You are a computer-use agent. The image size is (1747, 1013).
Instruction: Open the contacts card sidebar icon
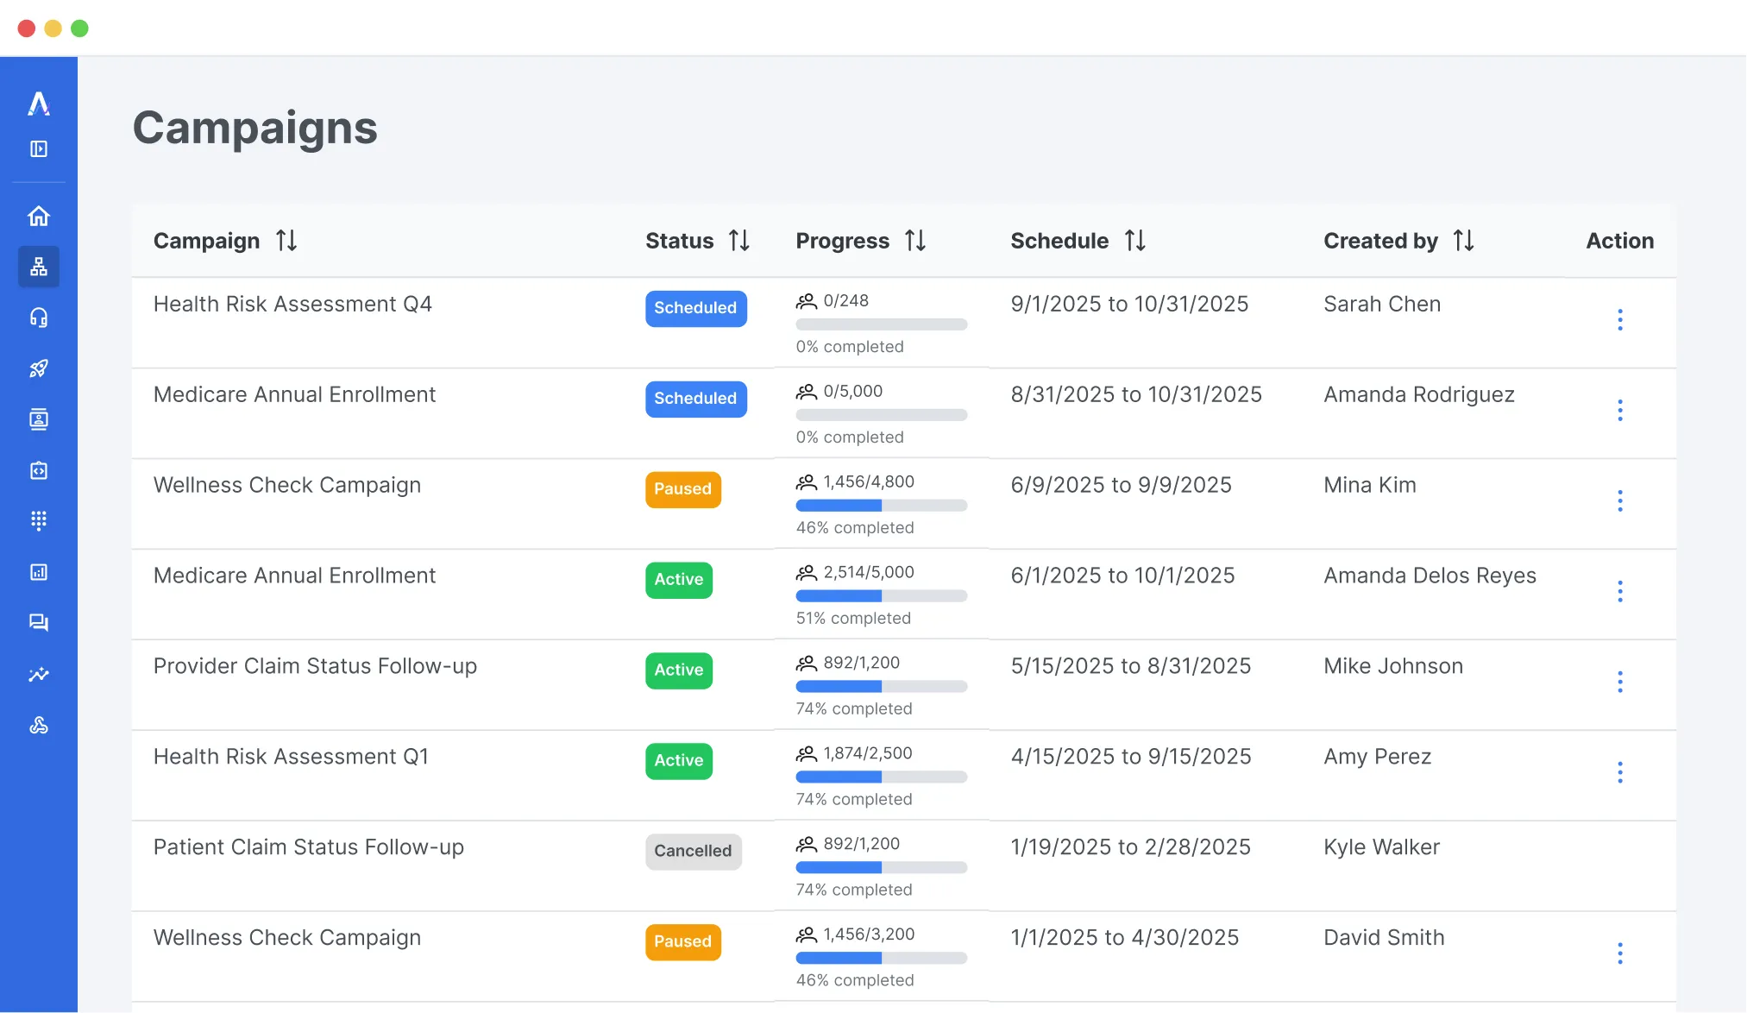(x=39, y=419)
